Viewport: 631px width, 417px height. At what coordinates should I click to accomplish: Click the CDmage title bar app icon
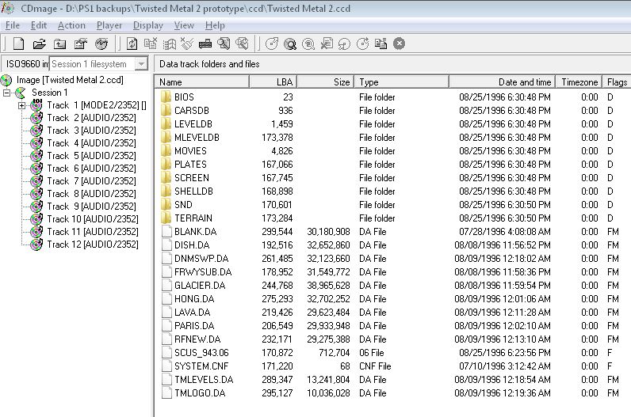8,8
